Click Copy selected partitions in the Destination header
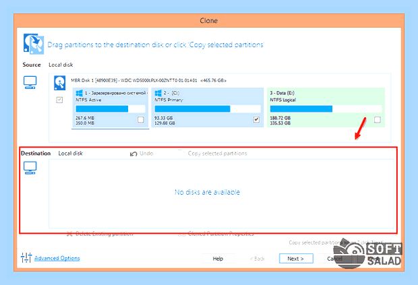The height and width of the screenshot is (285, 418). point(217,154)
